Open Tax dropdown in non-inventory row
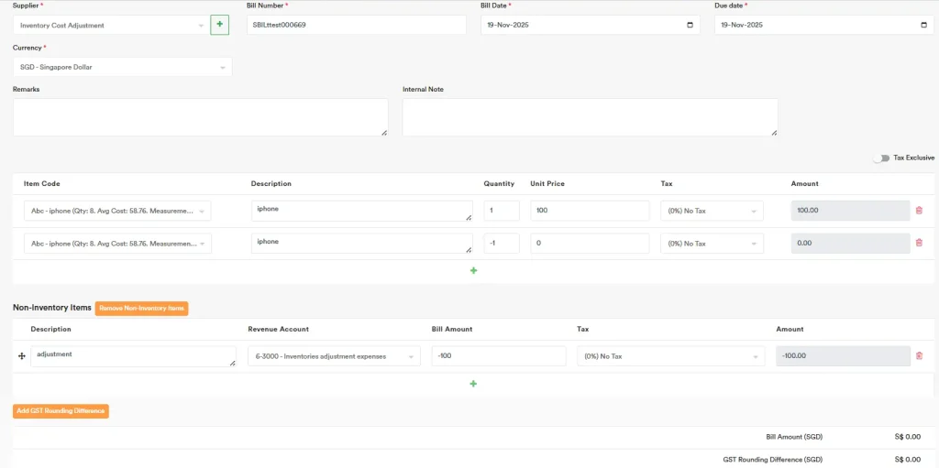 tap(670, 356)
